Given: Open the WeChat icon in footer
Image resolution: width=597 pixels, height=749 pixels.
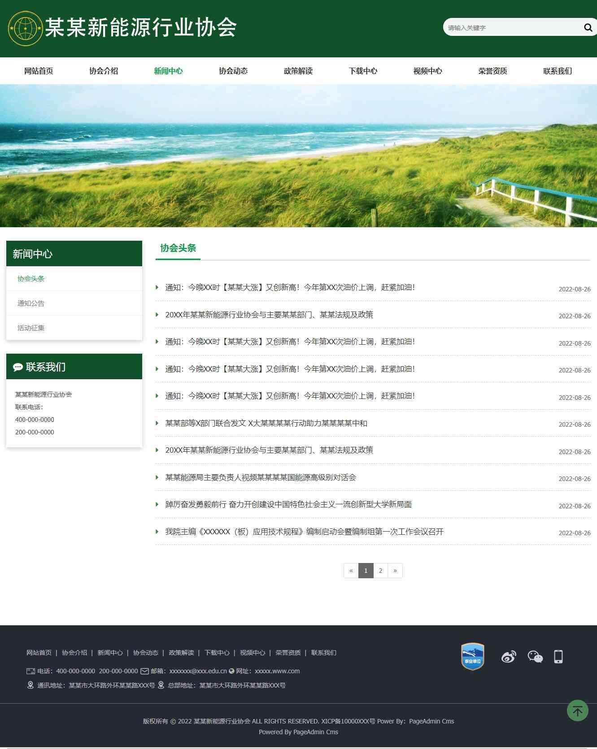Looking at the screenshot, I should [x=535, y=657].
